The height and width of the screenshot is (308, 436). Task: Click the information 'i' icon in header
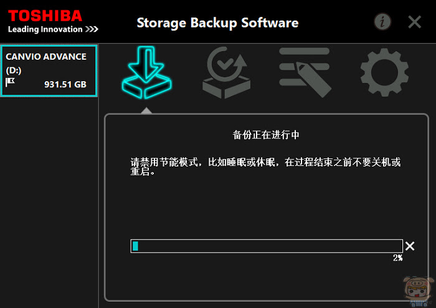(x=382, y=22)
